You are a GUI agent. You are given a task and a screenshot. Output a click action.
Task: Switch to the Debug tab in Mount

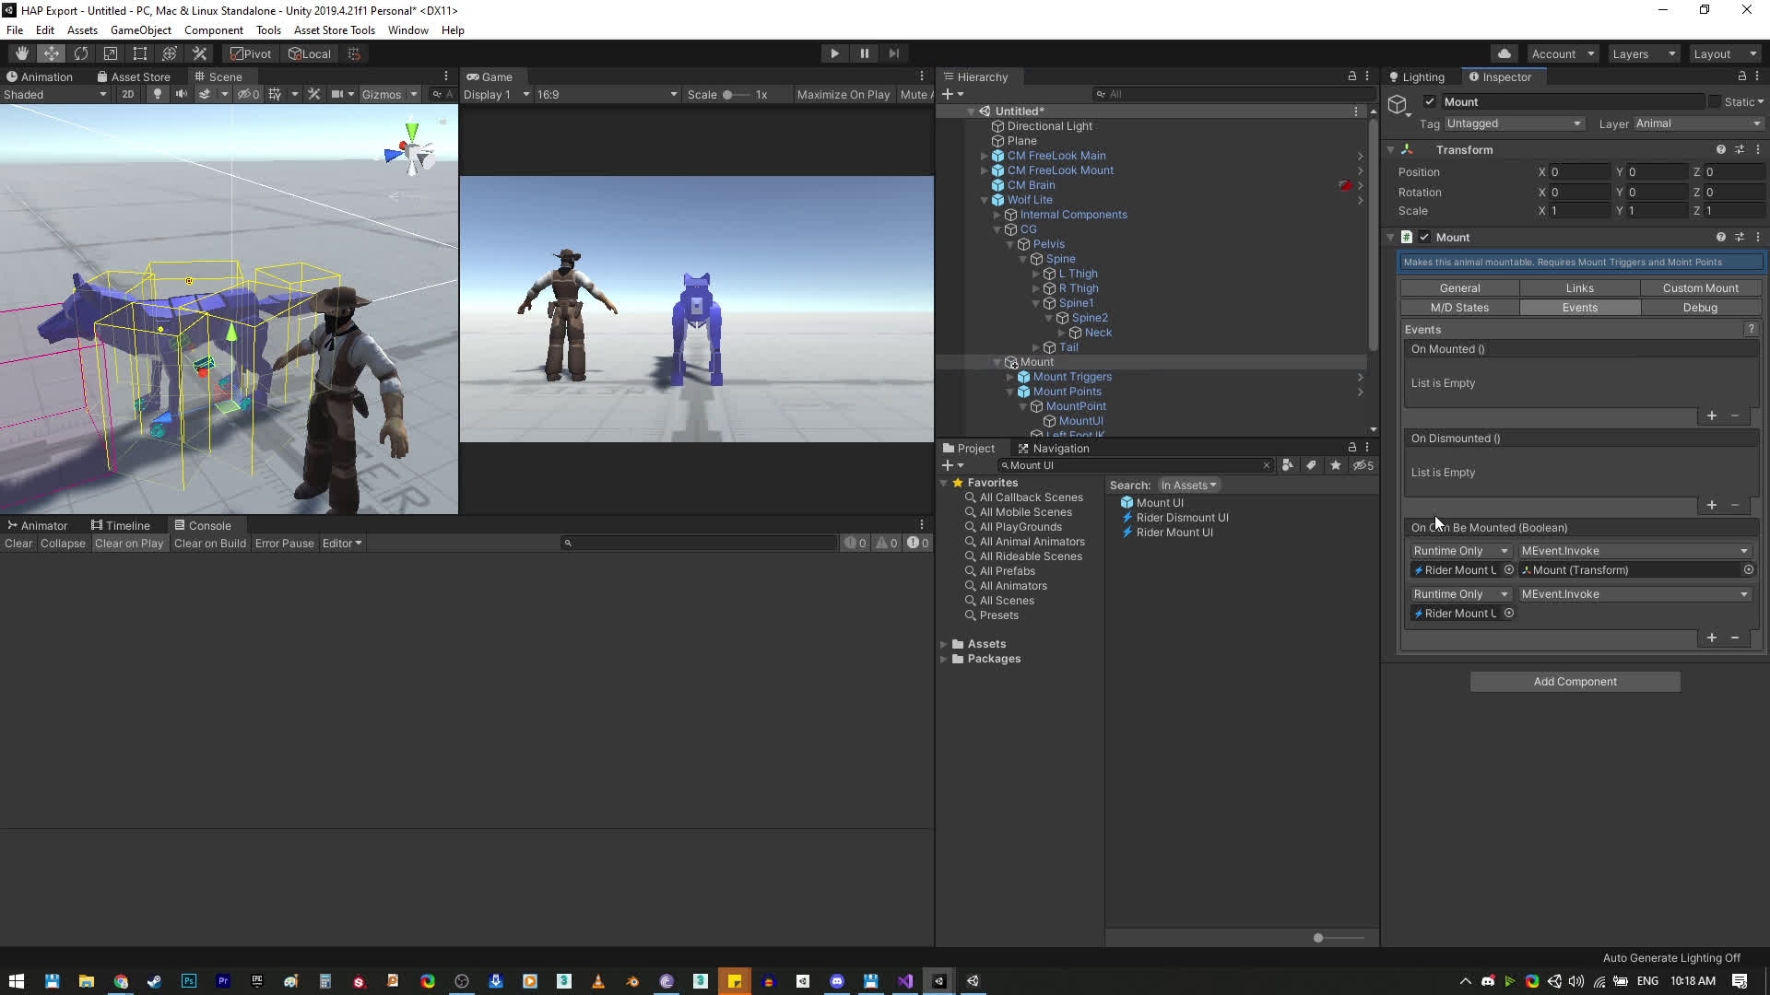click(x=1699, y=308)
